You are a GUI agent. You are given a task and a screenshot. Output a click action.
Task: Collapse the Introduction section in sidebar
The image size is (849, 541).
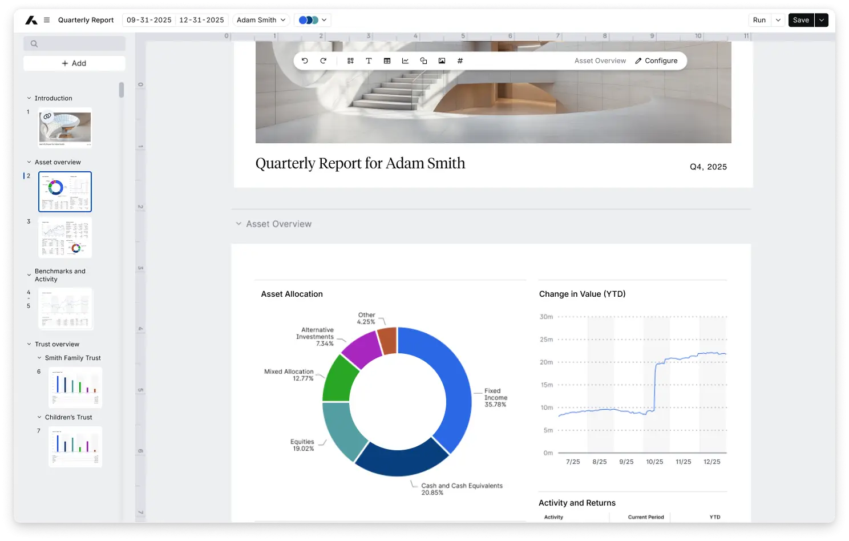click(29, 98)
